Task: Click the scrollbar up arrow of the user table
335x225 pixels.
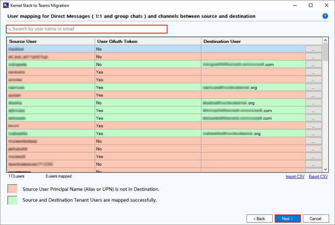Action: 325,40
